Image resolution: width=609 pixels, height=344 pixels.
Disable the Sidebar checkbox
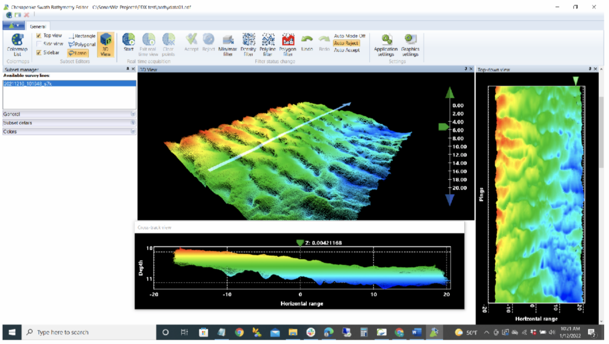(39, 53)
